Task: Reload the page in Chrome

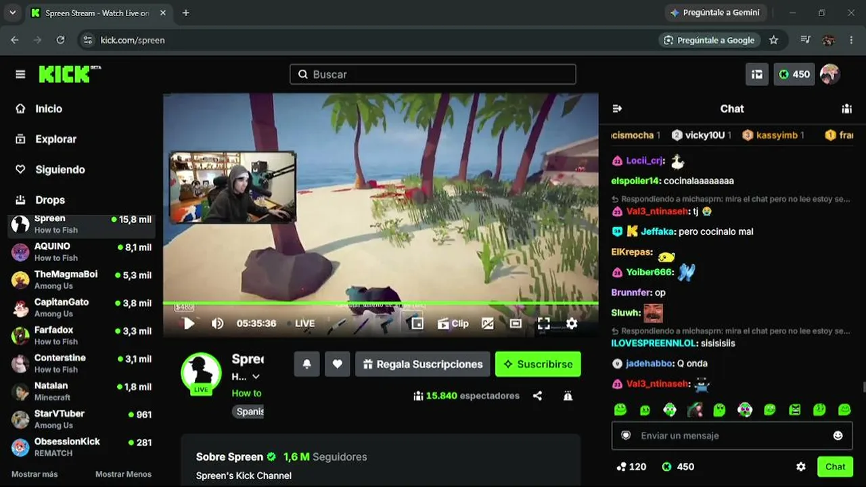Action: tap(60, 40)
